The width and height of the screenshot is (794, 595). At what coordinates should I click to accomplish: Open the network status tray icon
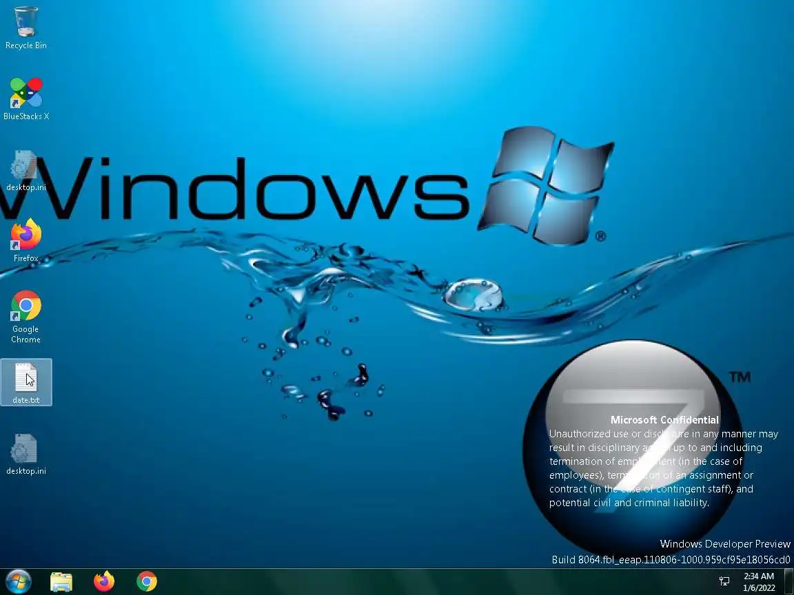click(724, 582)
